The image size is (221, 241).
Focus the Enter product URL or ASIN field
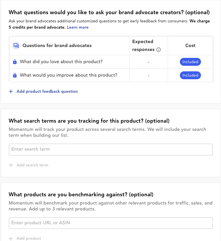pos(111,223)
